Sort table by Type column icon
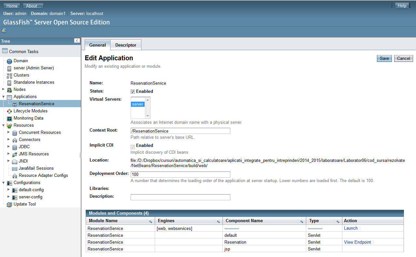 coord(338,221)
